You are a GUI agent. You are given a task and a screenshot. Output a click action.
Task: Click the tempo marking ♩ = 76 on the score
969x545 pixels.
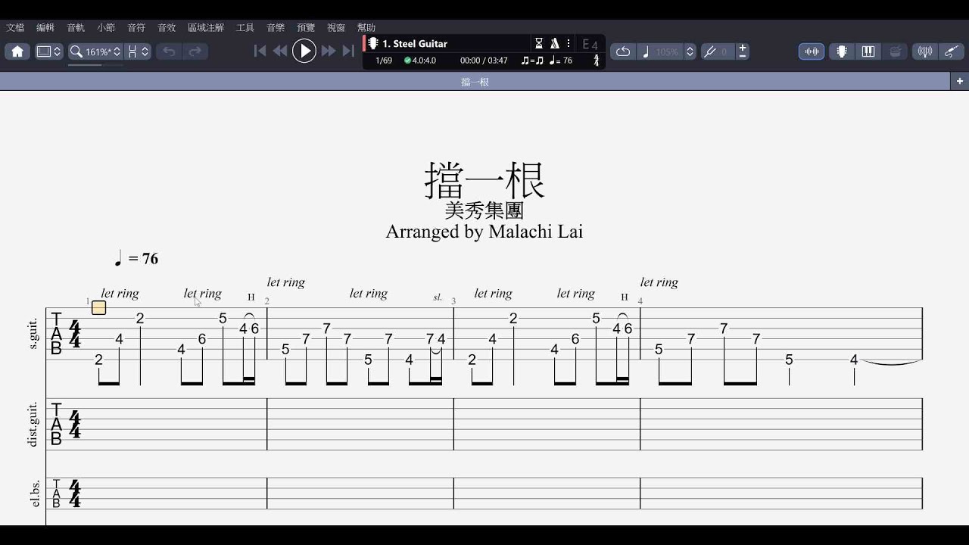136,259
